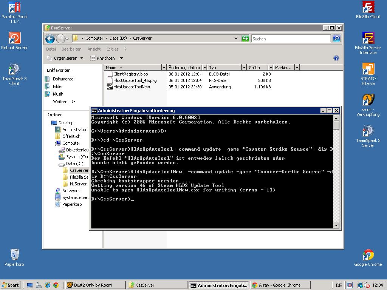This screenshot has width=387, height=290.
Task: Select HldsUpdateTool_46.pkg file
Action: coord(135,80)
